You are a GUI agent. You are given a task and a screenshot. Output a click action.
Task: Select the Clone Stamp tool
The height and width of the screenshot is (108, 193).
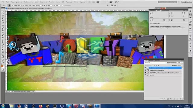coord(2,30)
